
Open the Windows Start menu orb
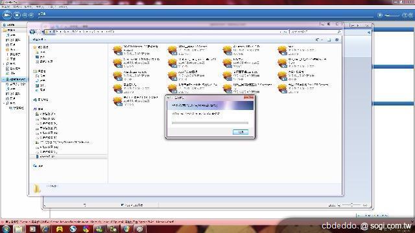point(5,228)
